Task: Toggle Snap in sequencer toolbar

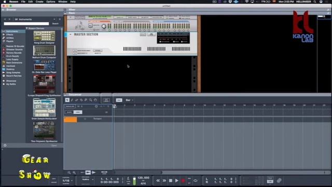Action: click(x=119, y=100)
